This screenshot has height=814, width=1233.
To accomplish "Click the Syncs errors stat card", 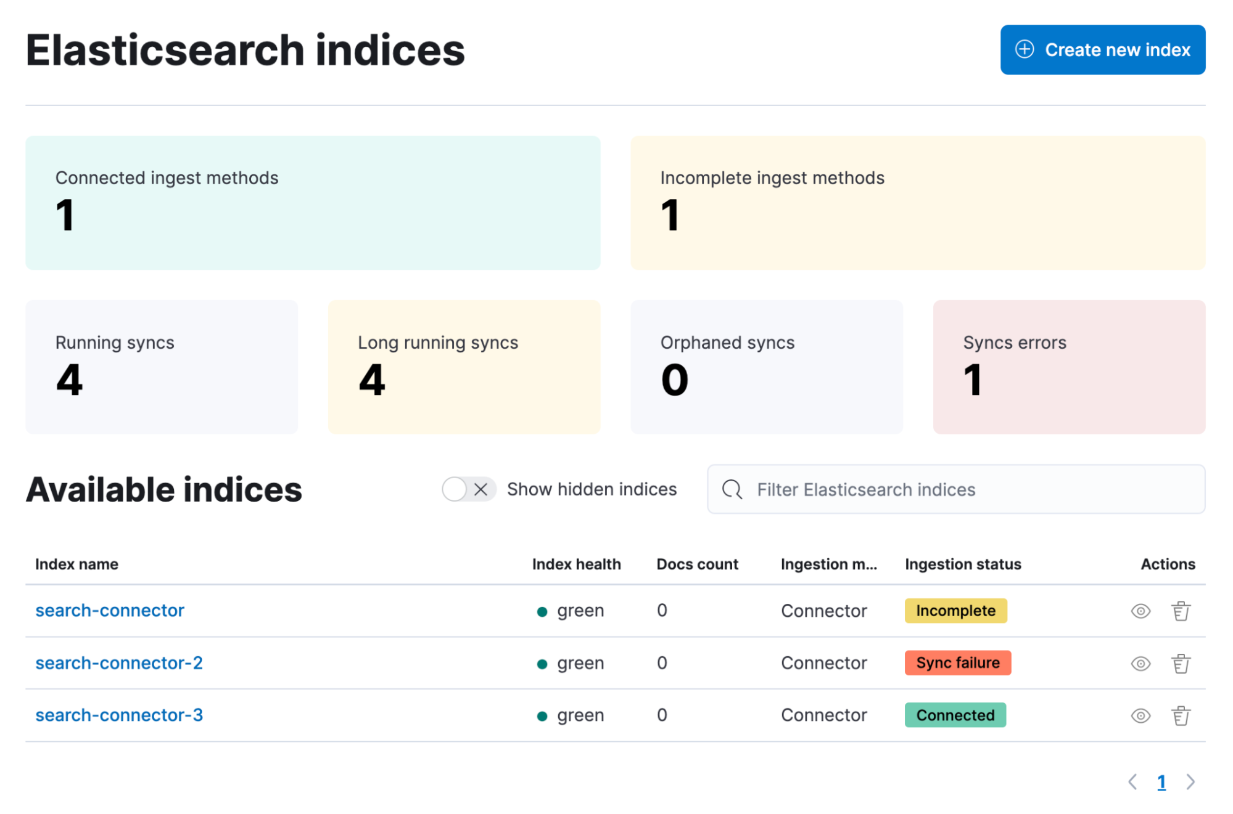I will (x=1069, y=367).
